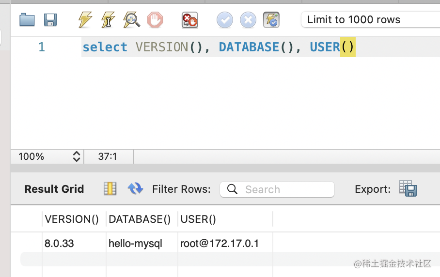Rollback transaction with X circle icon
Image resolution: width=440 pixels, height=277 pixels.
click(248, 20)
